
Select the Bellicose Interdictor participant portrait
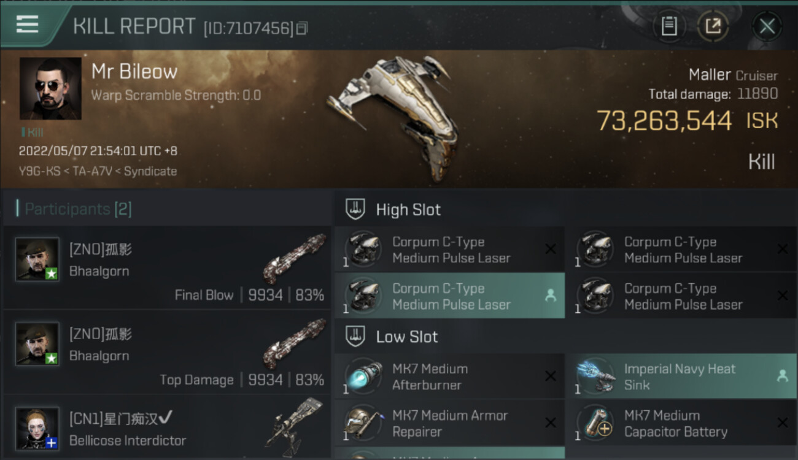point(37,428)
